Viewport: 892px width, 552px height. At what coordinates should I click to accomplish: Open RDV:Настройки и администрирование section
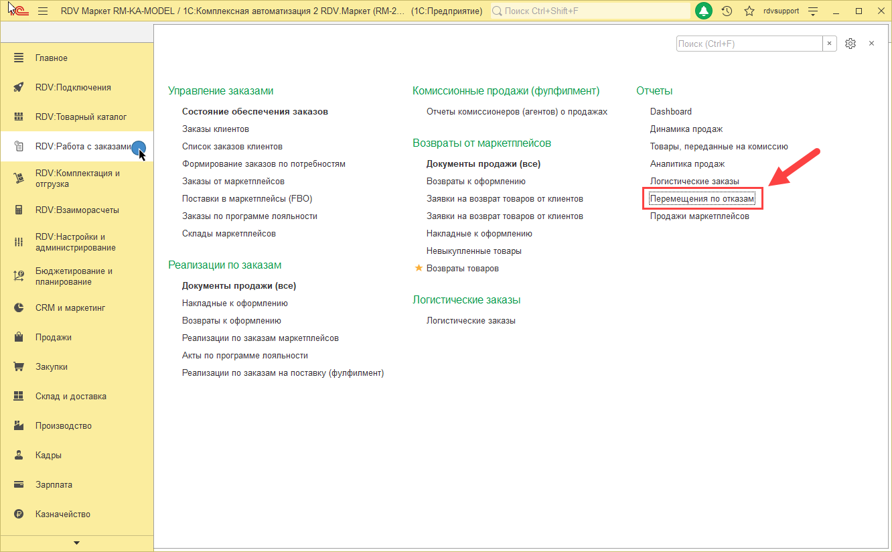[x=76, y=242]
